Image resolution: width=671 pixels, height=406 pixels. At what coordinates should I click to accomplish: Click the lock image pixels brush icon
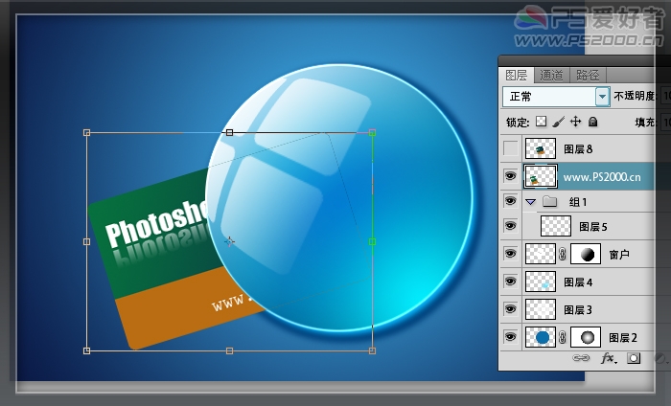[558, 122]
